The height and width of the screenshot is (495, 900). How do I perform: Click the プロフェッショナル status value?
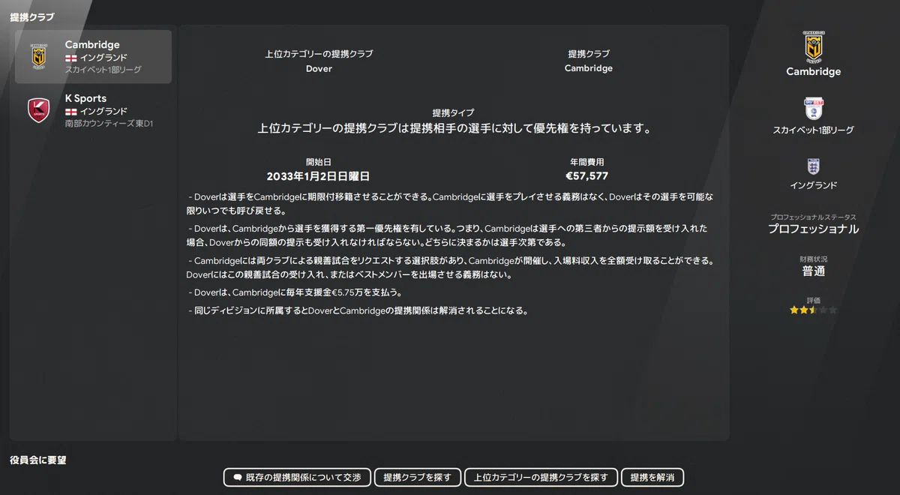(813, 229)
